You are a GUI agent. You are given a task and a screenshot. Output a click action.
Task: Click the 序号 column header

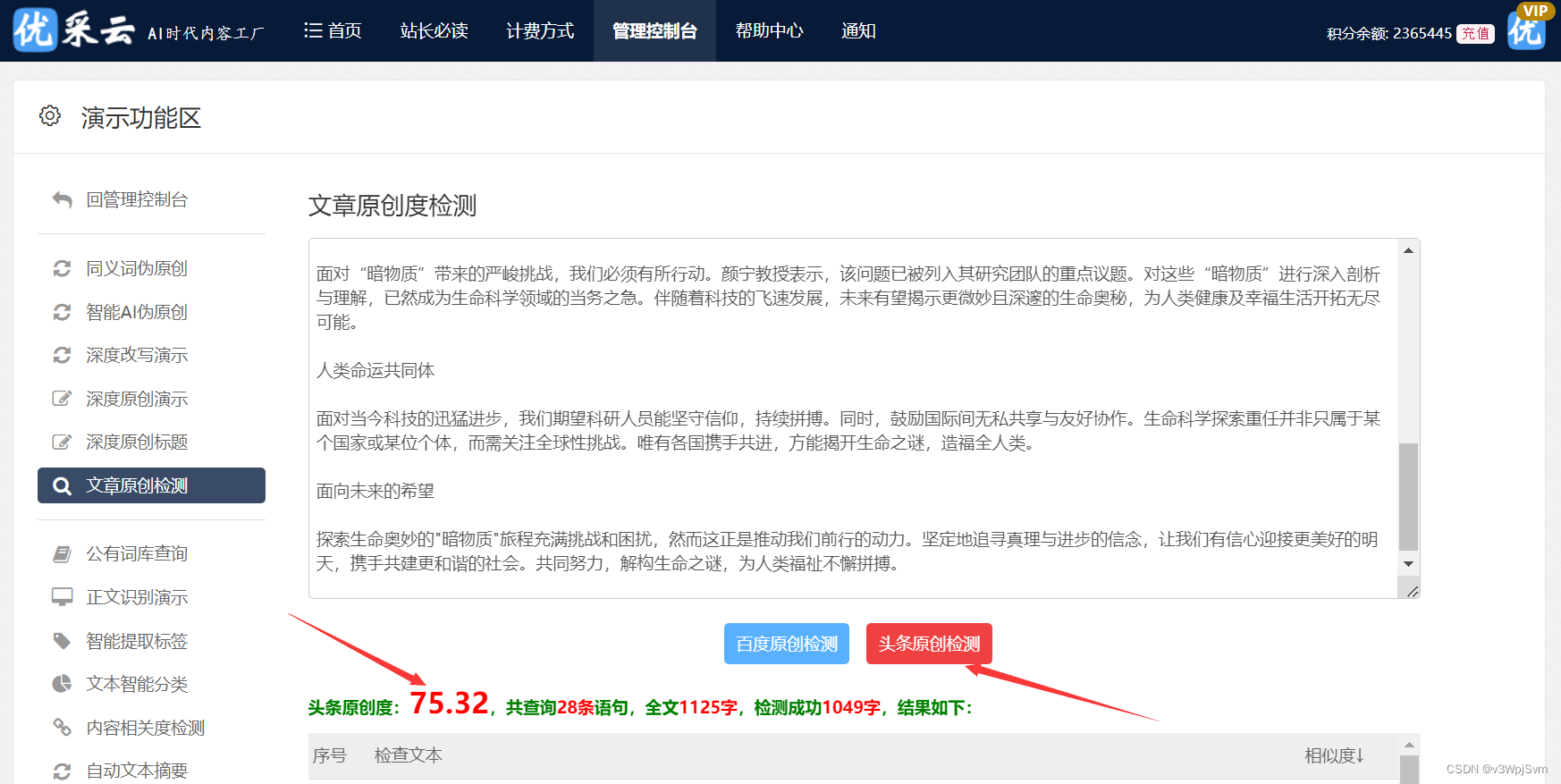coord(330,755)
